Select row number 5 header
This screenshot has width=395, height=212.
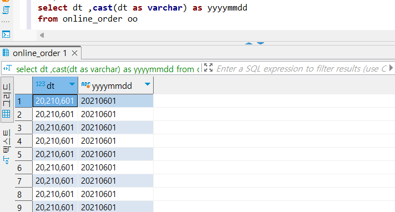[x=24, y=154]
